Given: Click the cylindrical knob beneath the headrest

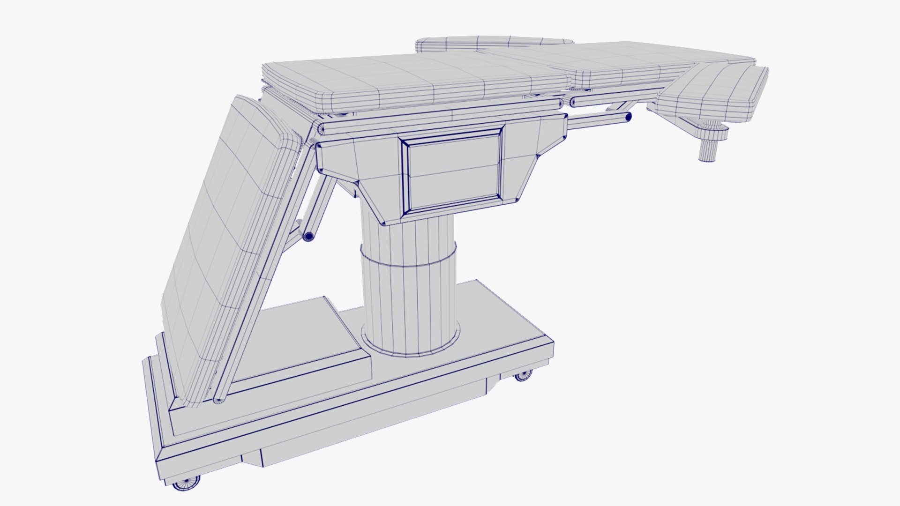Looking at the screenshot, I should pos(708,150).
